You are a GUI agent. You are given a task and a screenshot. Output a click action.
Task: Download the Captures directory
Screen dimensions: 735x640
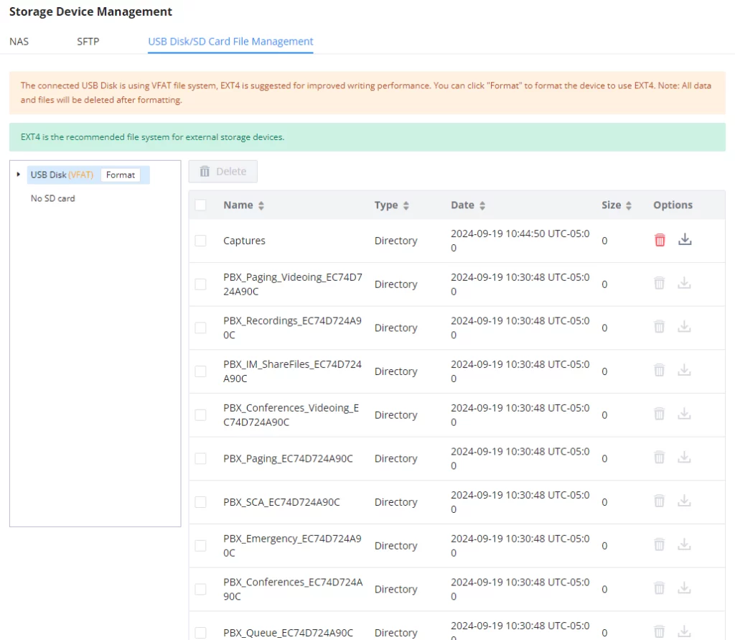685,239
